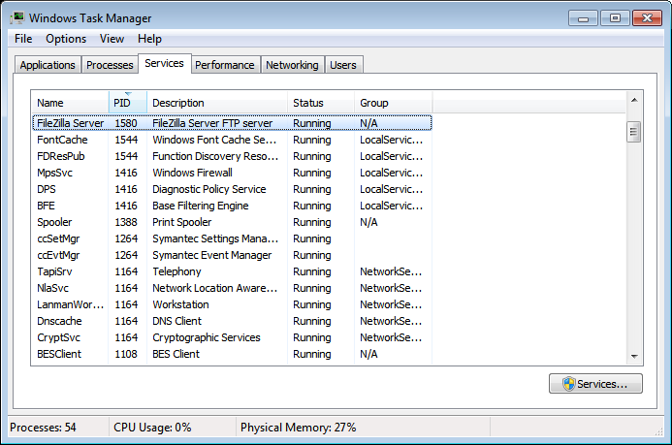Open the Help menu

[149, 39]
